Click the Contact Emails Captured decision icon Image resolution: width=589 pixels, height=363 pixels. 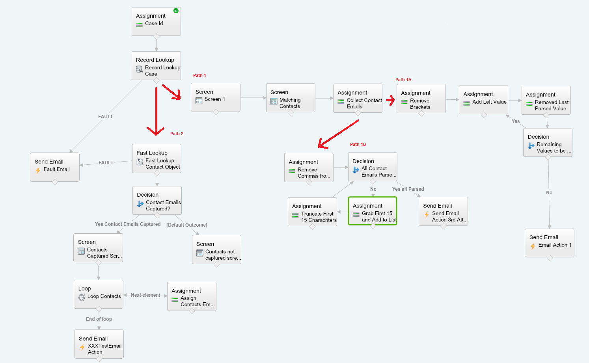pos(140,204)
